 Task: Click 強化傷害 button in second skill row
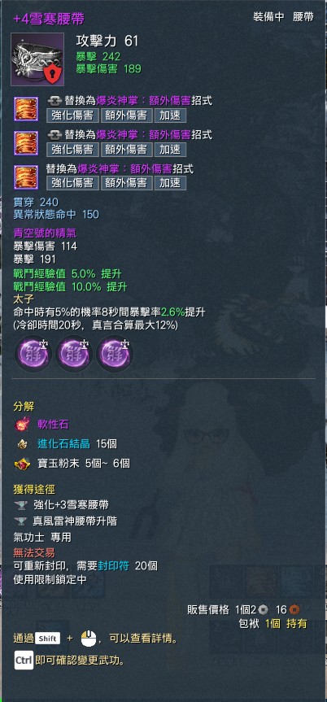pyautogui.click(x=72, y=149)
